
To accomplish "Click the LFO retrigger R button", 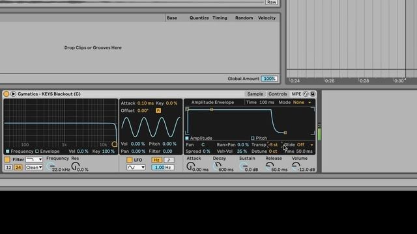I will pos(158,110).
